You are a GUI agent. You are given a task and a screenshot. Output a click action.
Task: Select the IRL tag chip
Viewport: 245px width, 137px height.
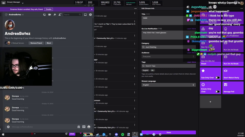(152, 70)
